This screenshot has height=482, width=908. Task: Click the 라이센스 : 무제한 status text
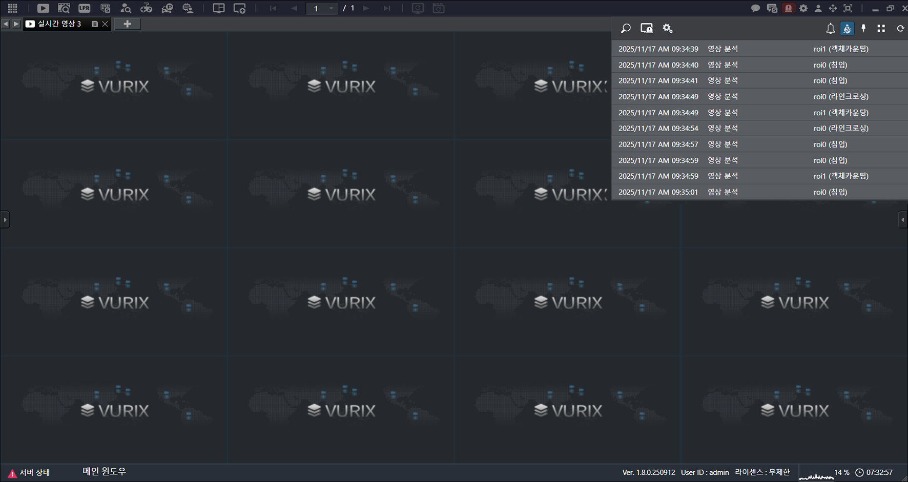click(762, 472)
